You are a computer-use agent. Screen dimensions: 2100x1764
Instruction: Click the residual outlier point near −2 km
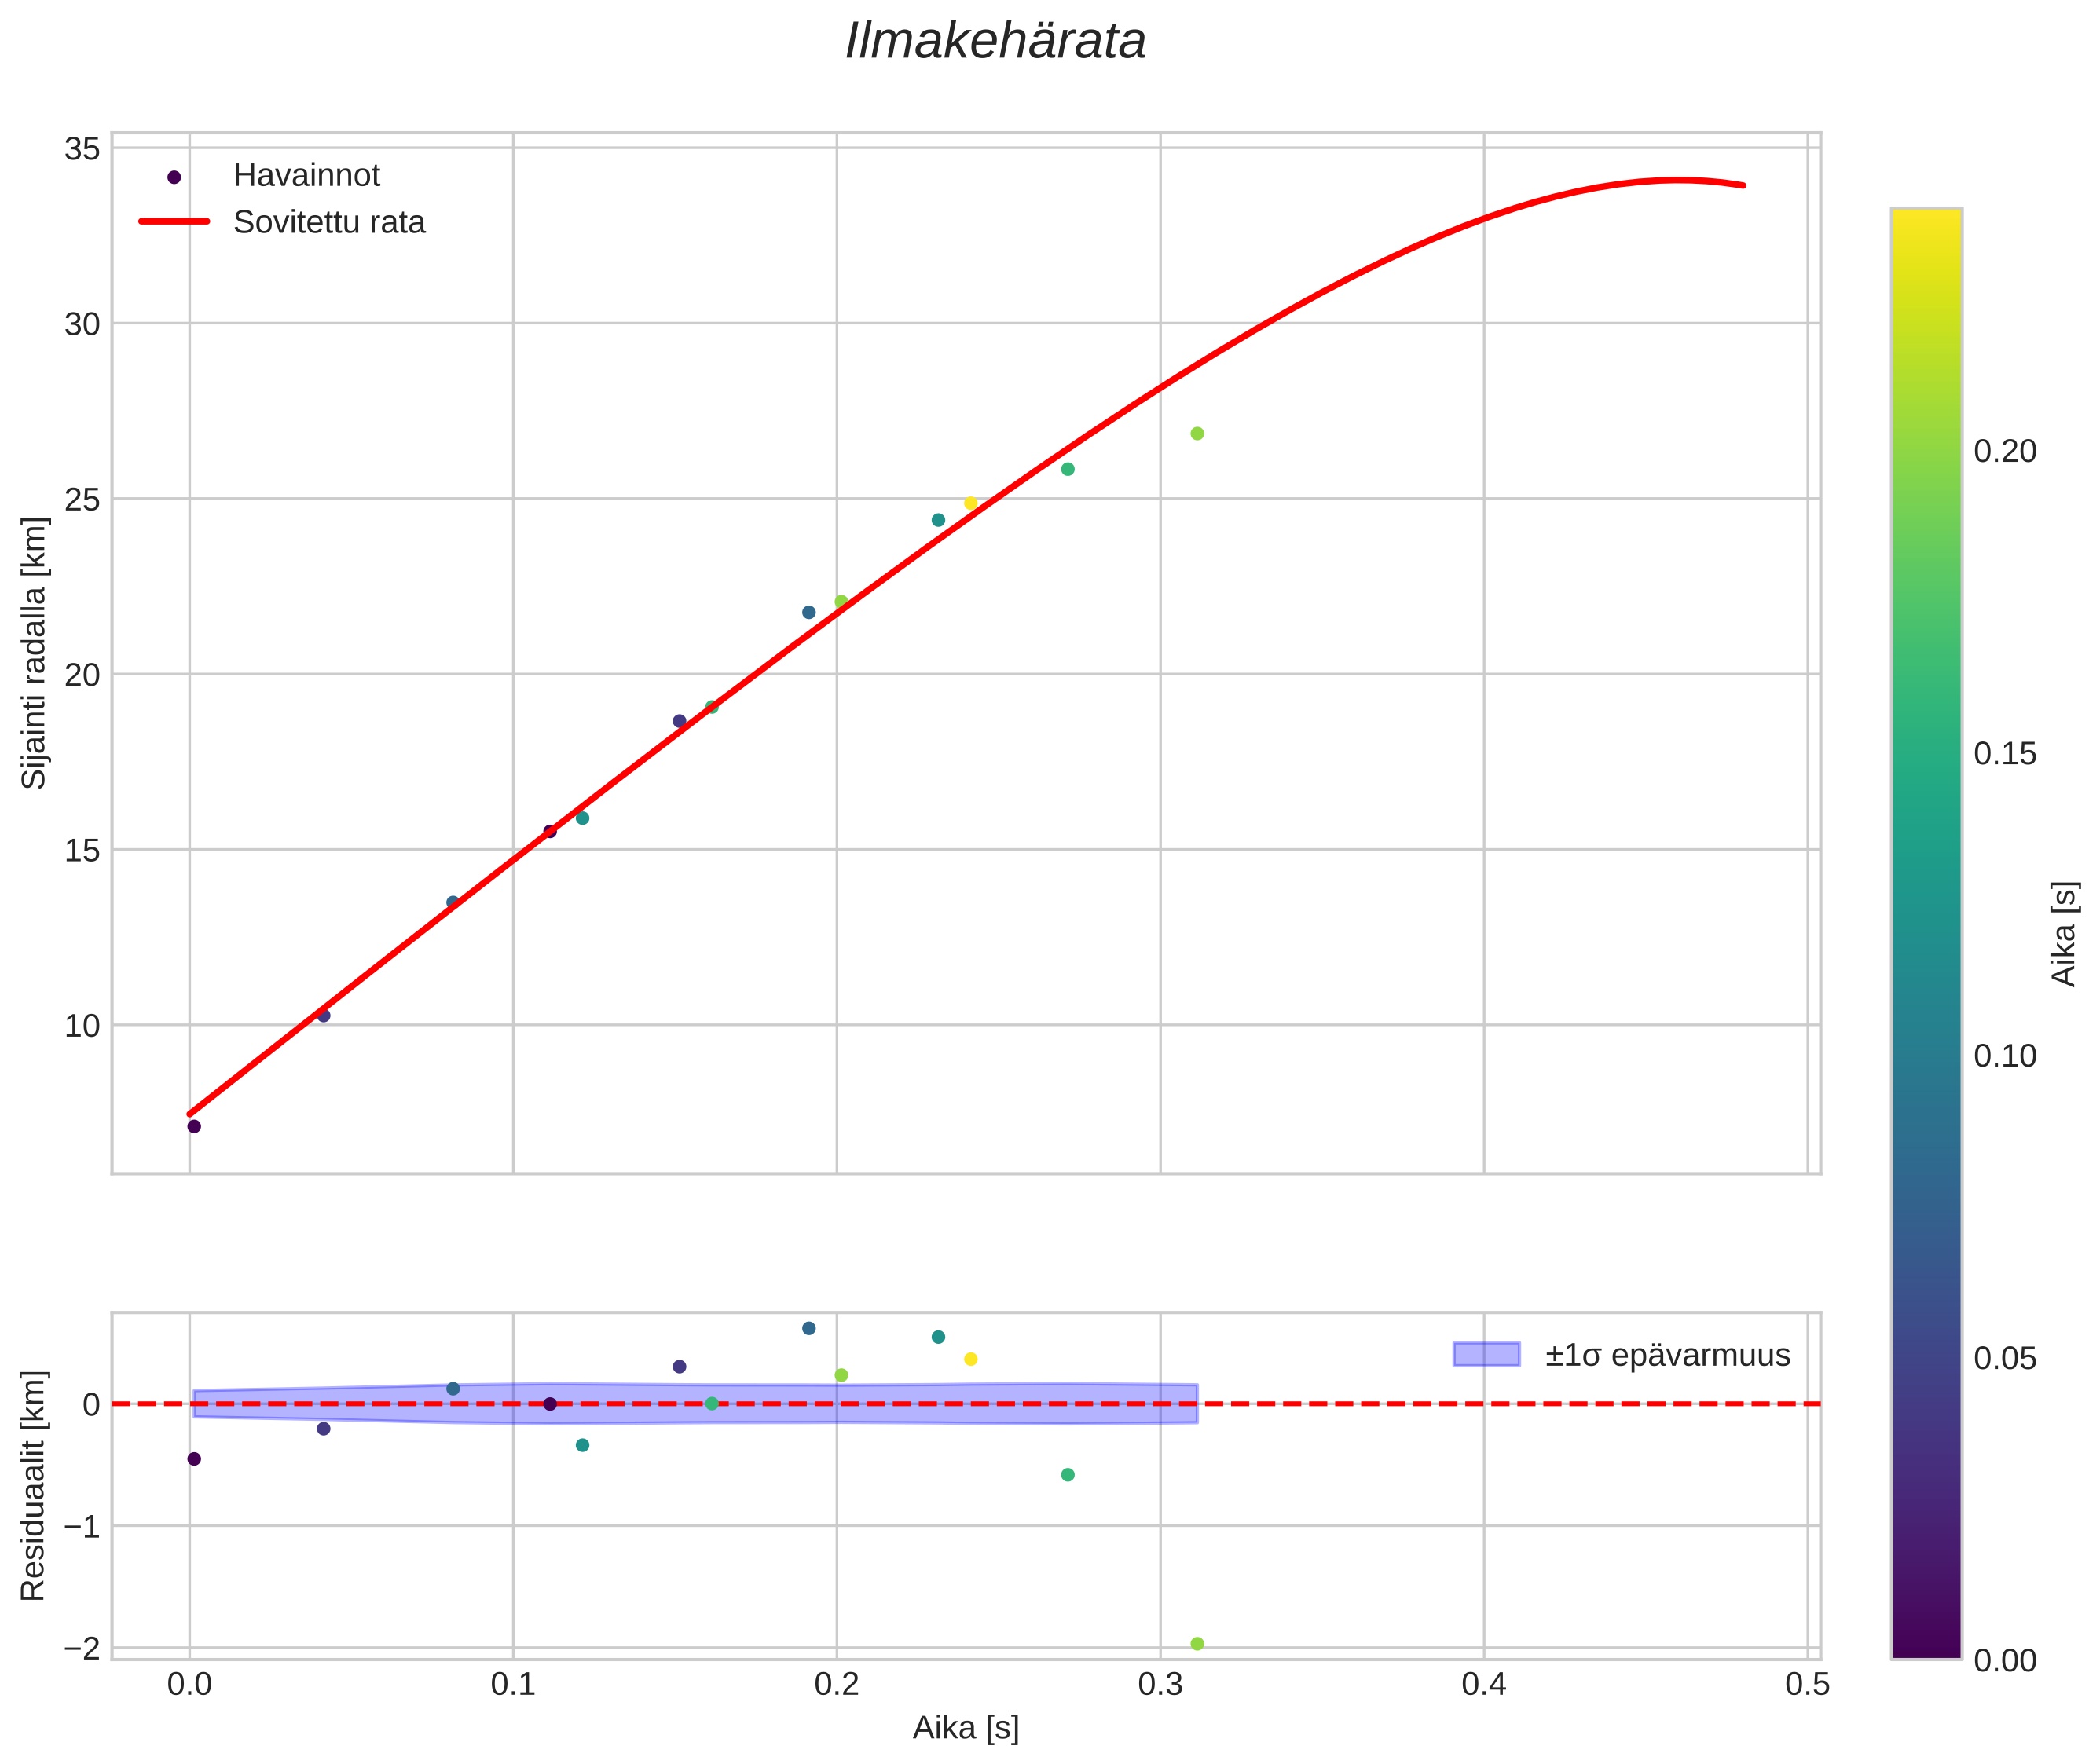[1197, 1644]
